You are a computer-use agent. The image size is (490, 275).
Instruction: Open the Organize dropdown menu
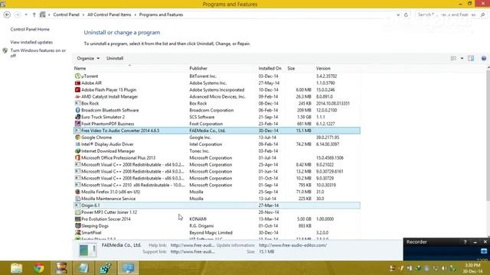[88, 58]
